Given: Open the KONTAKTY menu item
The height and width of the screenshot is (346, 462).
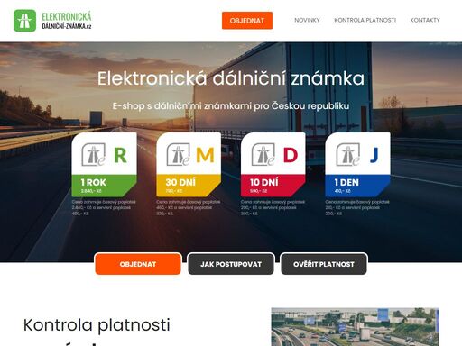Looking at the screenshot, I should [x=425, y=20].
